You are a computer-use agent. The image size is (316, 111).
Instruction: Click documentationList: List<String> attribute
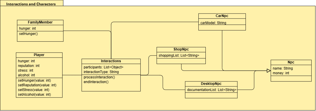pos(212,90)
